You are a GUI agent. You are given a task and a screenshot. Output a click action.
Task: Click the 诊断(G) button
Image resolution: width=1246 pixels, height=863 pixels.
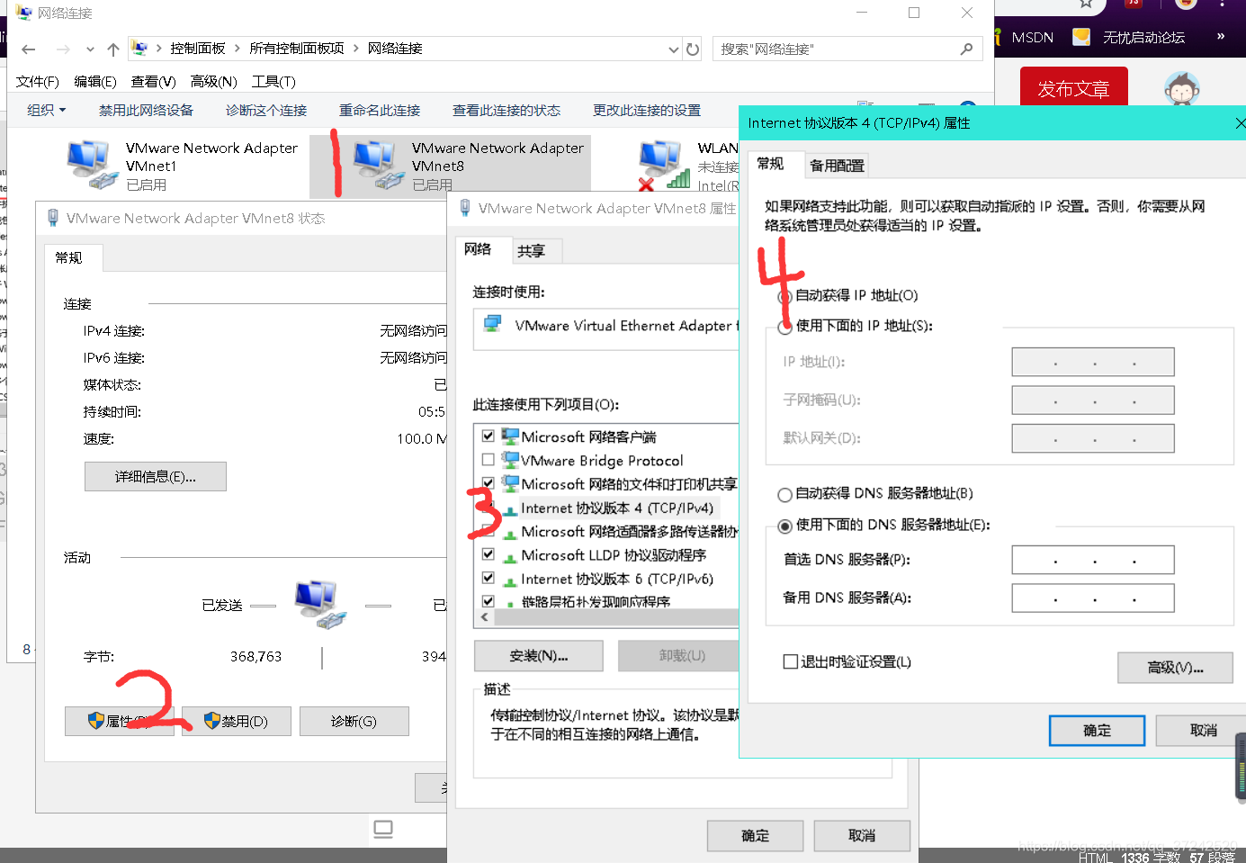click(x=354, y=722)
